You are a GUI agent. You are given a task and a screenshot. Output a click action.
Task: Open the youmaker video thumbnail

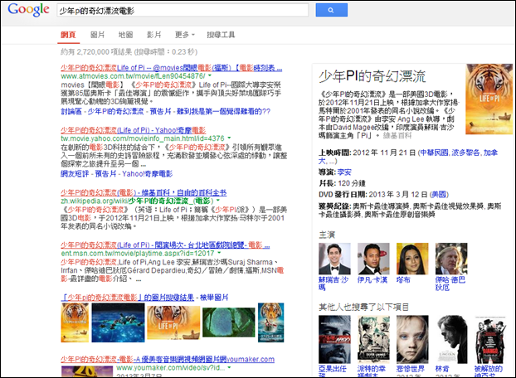[x=87, y=371]
